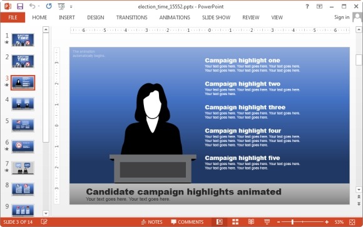Screen dimensions: 363x227
Task: Switch to the INSERT ribbon tab
Action: (x=67, y=18)
